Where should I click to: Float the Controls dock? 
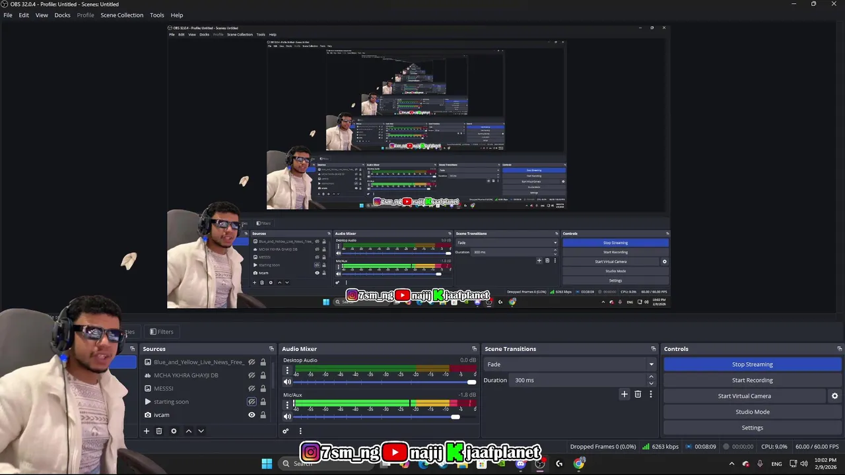839,349
